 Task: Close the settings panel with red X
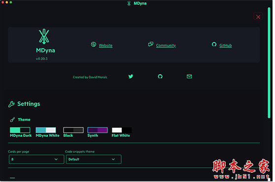(258, 17)
